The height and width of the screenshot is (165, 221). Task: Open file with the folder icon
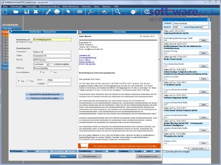pyautogui.click(x=16, y=12)
